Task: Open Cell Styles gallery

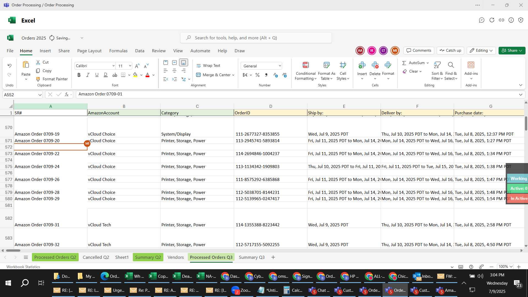Action: 343,71
